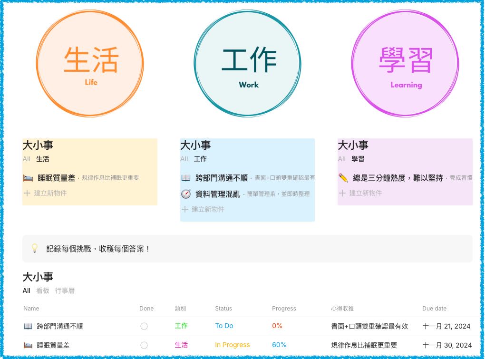Switch to the 看板 board view tab

pos(43,291)
